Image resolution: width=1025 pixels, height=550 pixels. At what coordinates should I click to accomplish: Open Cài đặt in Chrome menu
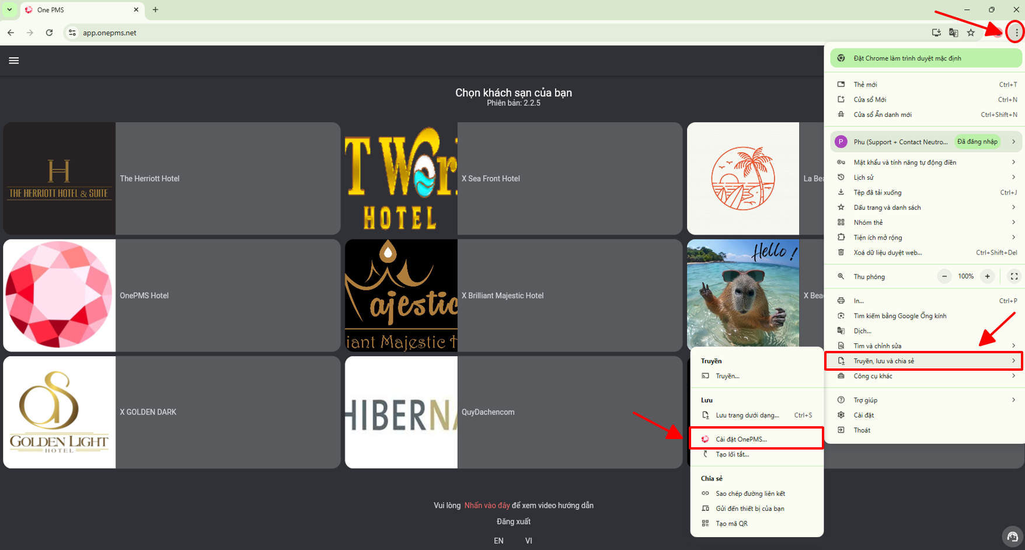(927, 416)
